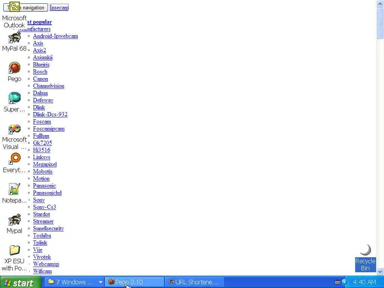The width and height of the screenshot is (384, 288).
Task: Select the Wificam link
Action: pos(42,271)
